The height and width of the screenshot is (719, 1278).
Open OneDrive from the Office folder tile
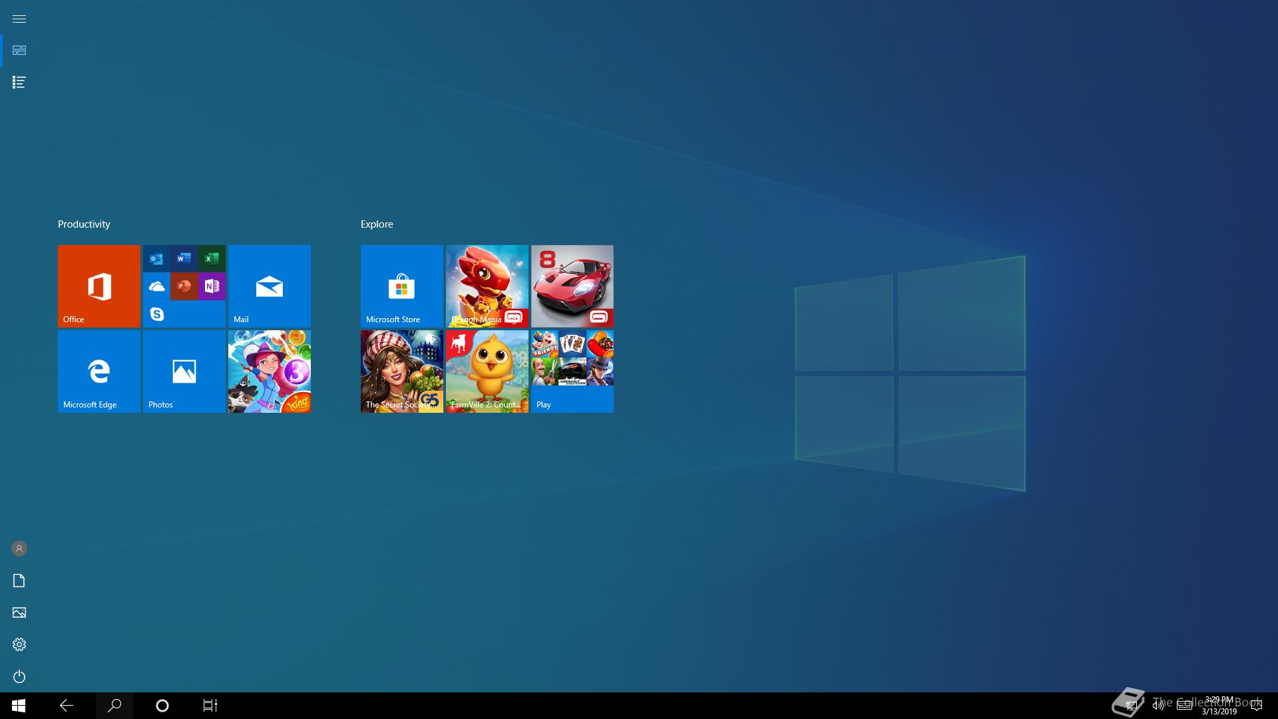pos(156,286)
